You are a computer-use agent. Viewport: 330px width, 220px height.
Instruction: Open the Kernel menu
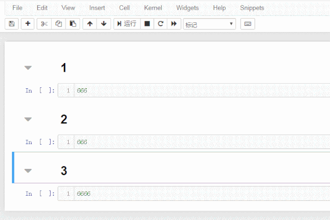point(153,8)
